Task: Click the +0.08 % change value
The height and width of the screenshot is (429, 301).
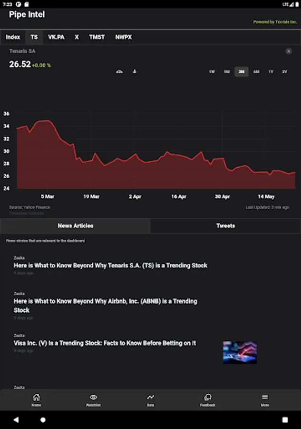Action: coord(41,65)
